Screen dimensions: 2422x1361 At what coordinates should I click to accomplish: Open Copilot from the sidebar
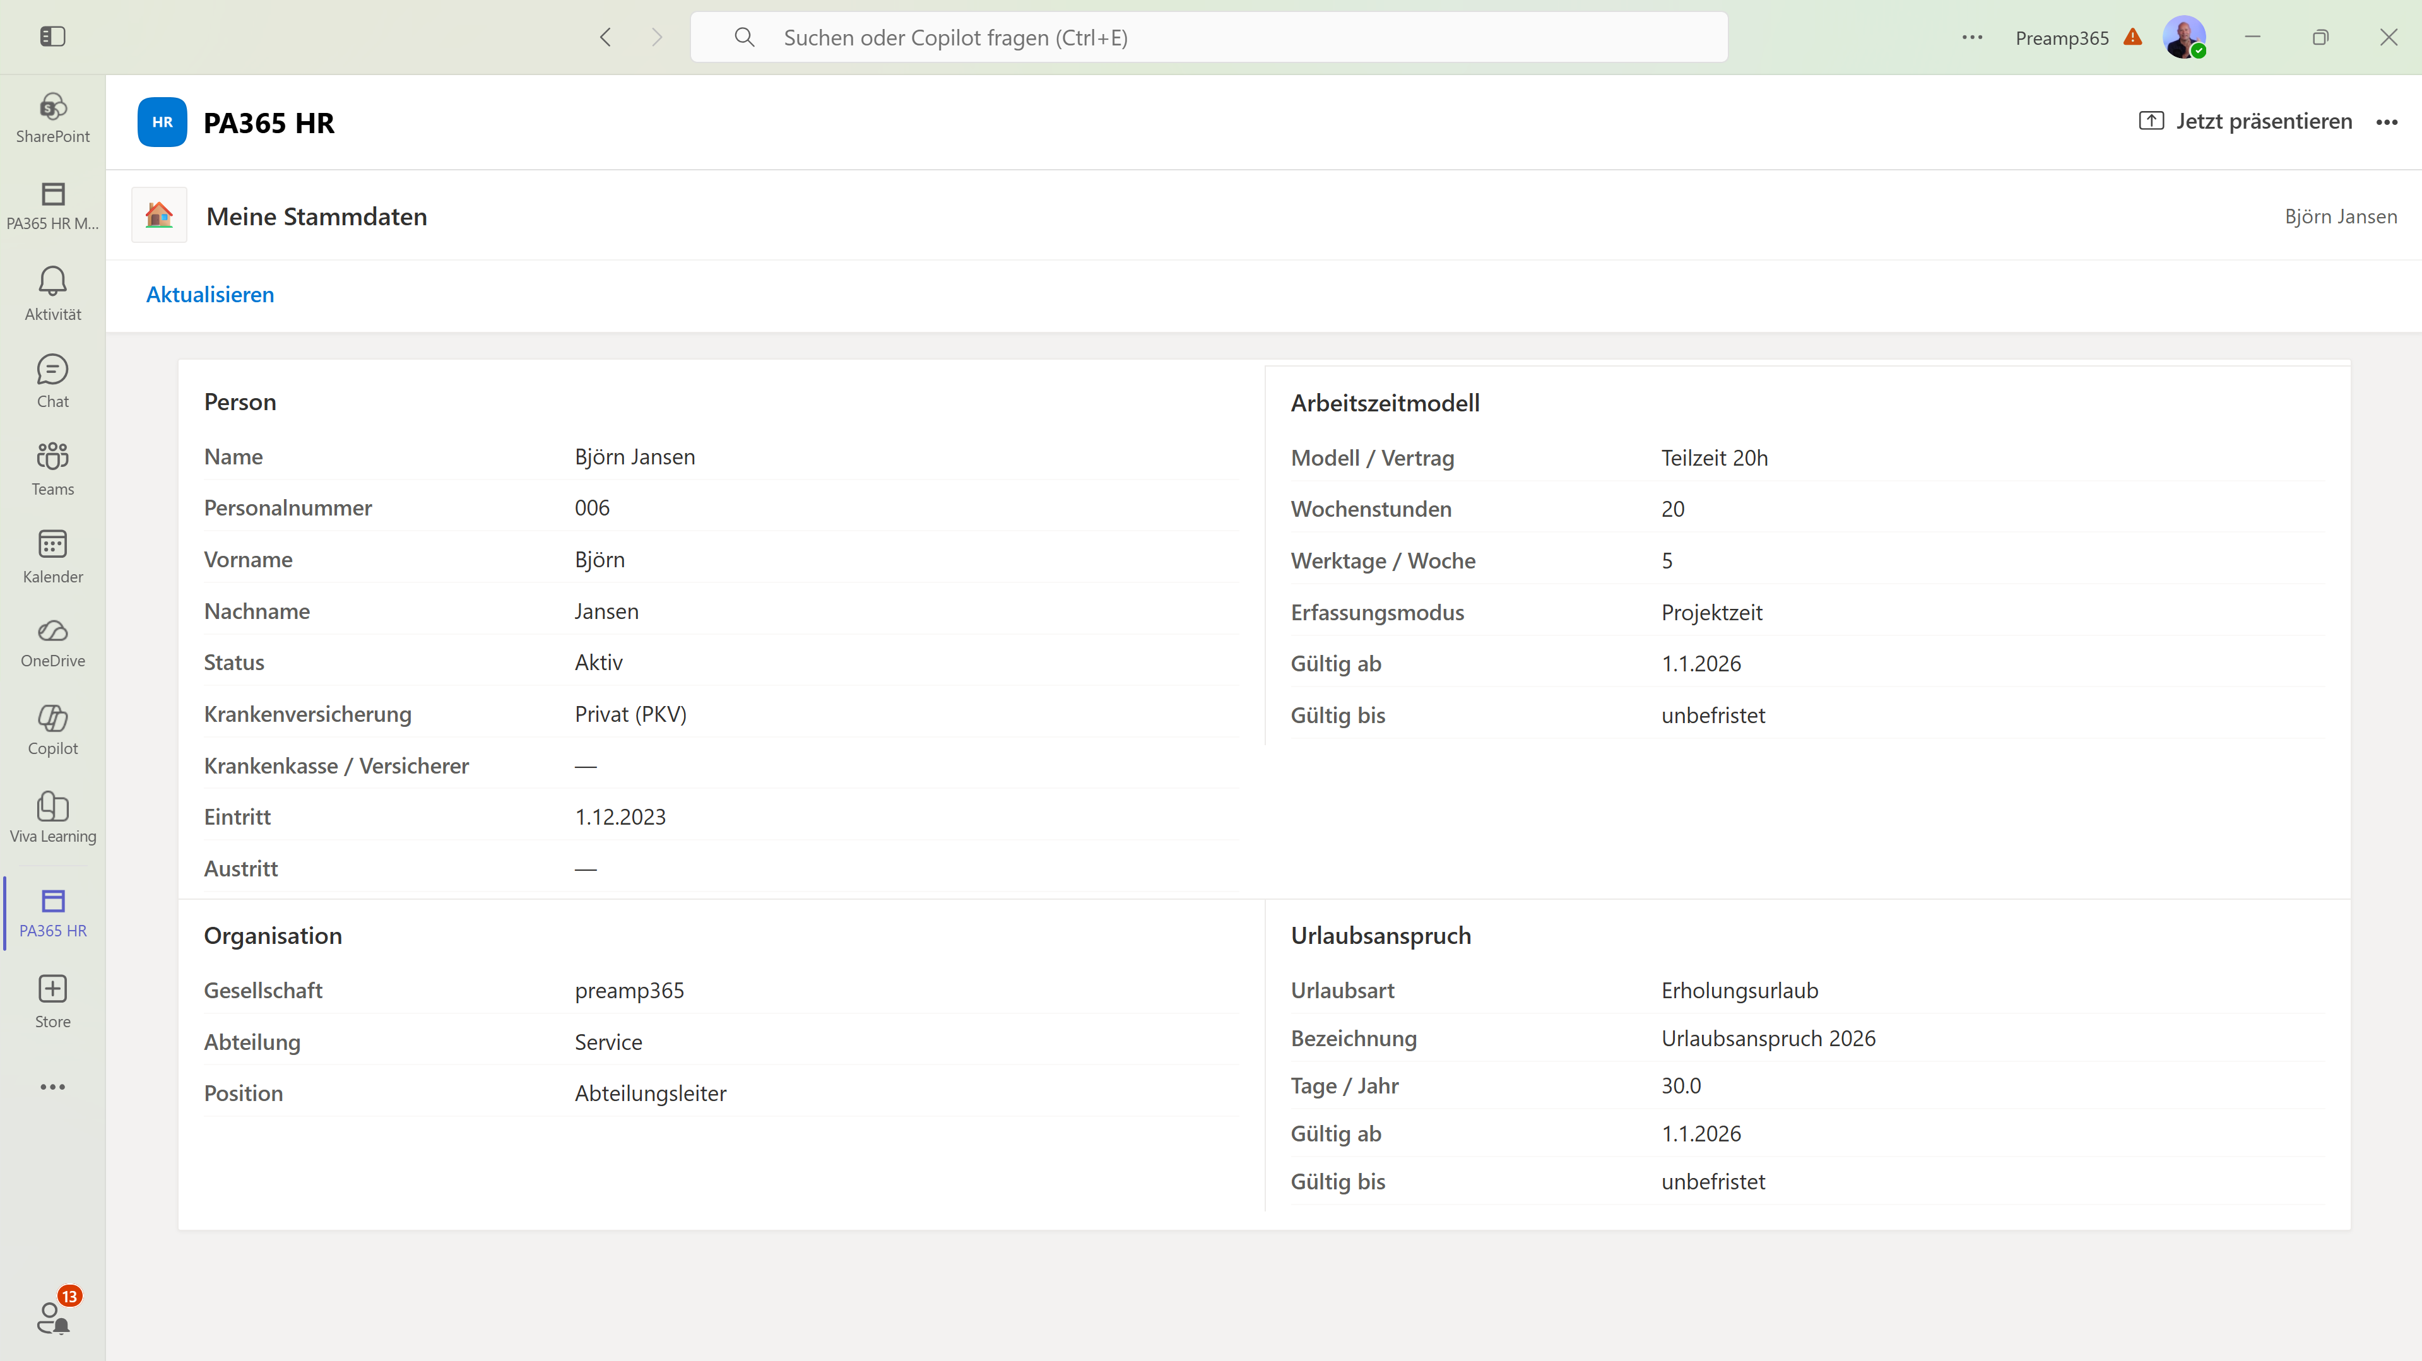click(52, 730)
